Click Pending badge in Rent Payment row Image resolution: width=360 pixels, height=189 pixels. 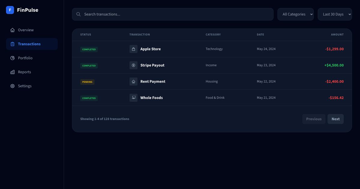[87, 82]
